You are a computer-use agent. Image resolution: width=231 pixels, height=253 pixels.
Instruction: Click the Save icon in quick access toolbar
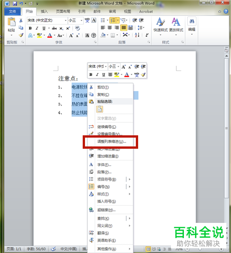(15, 3)
